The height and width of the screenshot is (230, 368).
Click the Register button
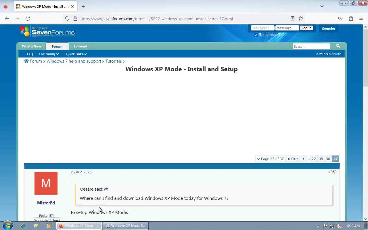tap(328, 28)
